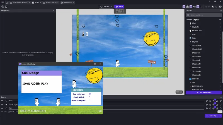Collapse the Scene Objects group
Viewport: 223px width, 125px height.
186,20
